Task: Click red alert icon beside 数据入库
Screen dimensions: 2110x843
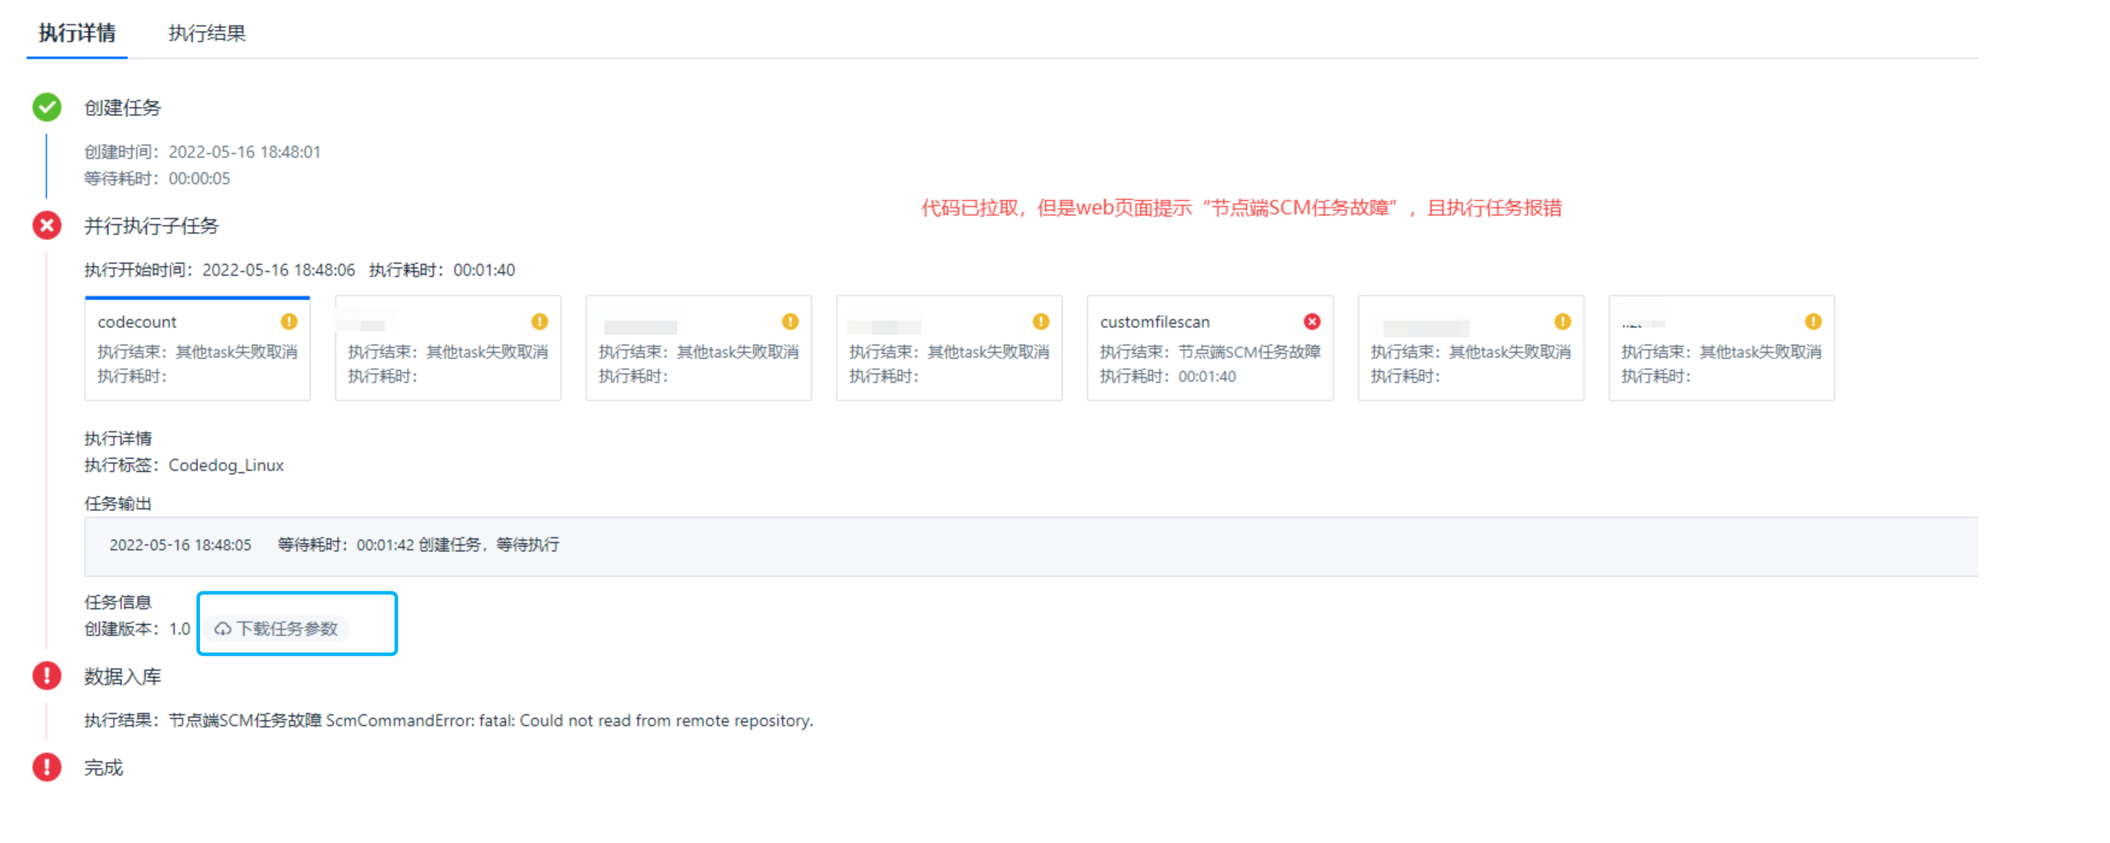Action: [x=46, y=676]
